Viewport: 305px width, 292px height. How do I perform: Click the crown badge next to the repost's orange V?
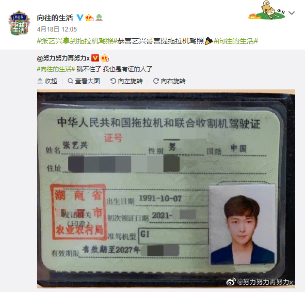(105, 58)
